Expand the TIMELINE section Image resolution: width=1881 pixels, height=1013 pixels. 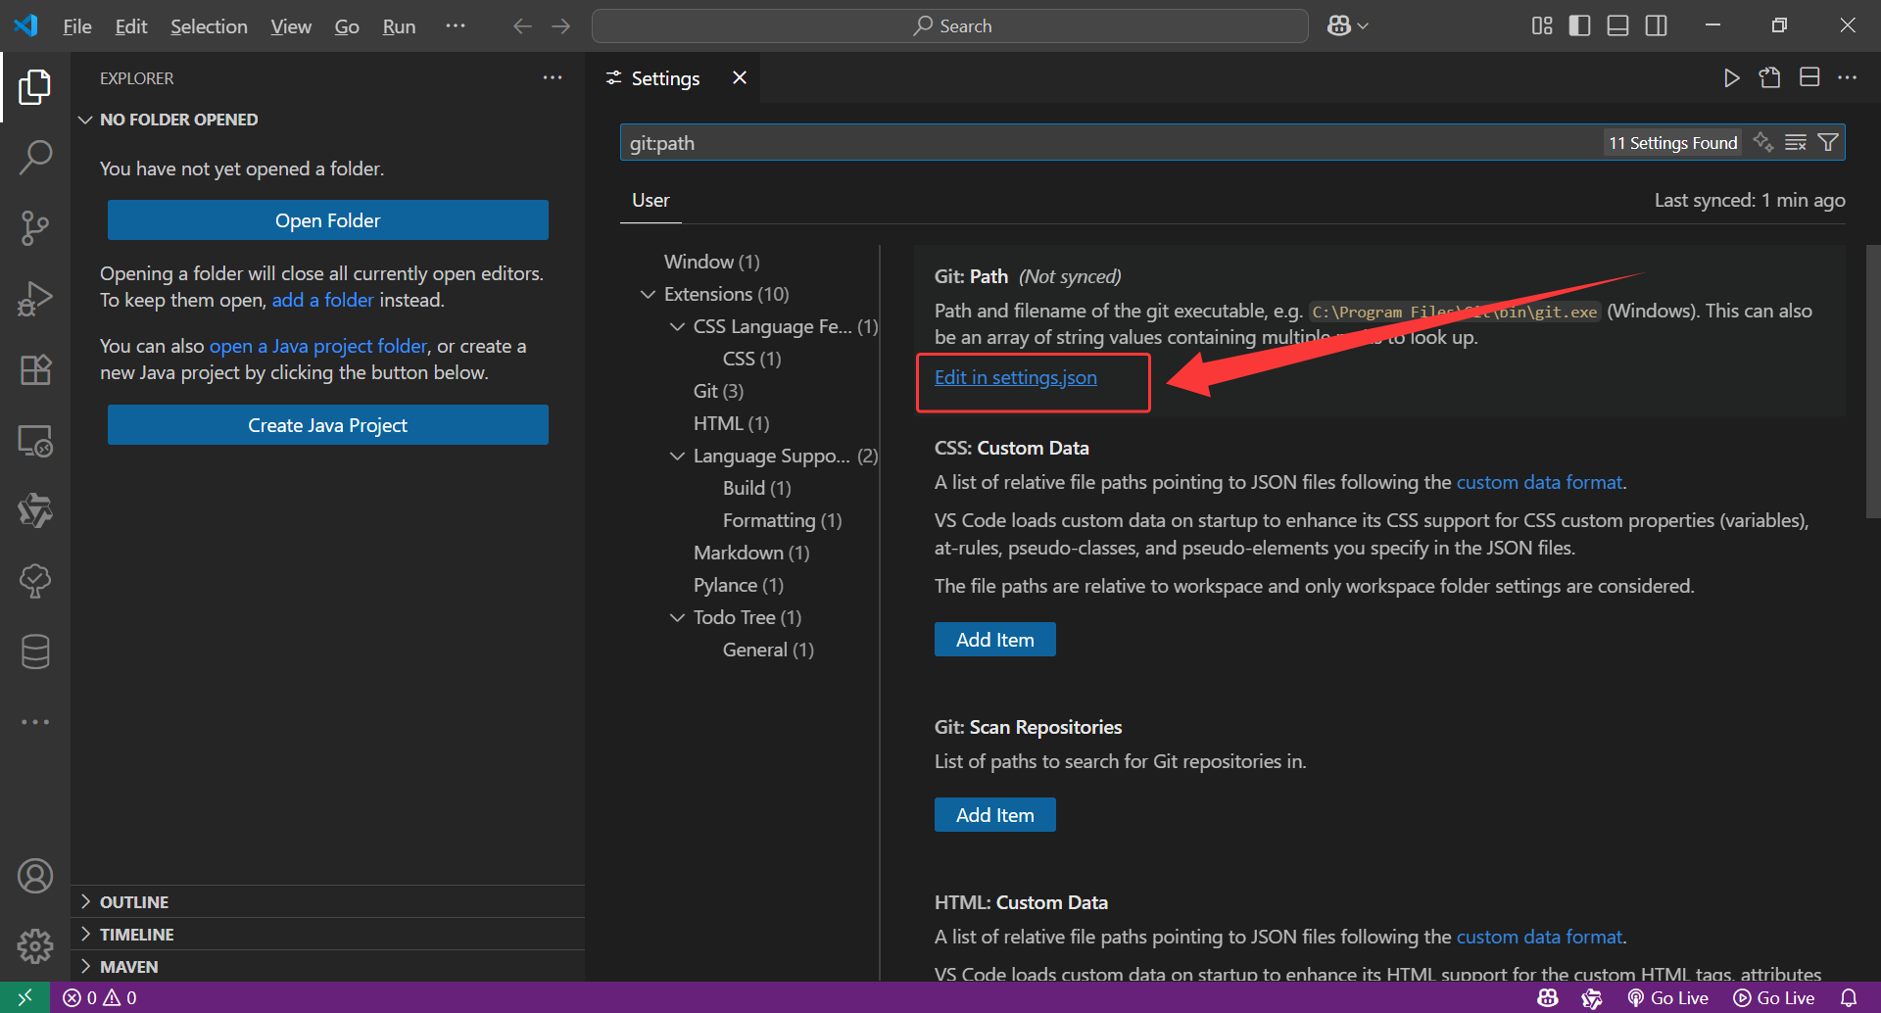tap(85, 934)
